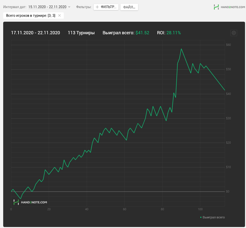Click the $50 y-axis label
This screenshot has width=246, height=228.
click(x=228, y=69)
